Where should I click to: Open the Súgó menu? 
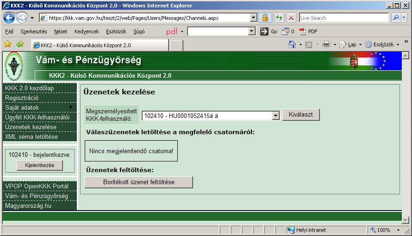pyautogui.click(x=139, y=31)
